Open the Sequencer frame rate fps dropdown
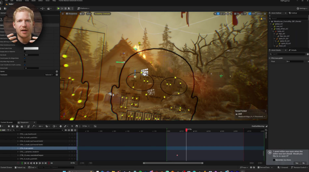 pyautogui.click(x=86, y=126)
